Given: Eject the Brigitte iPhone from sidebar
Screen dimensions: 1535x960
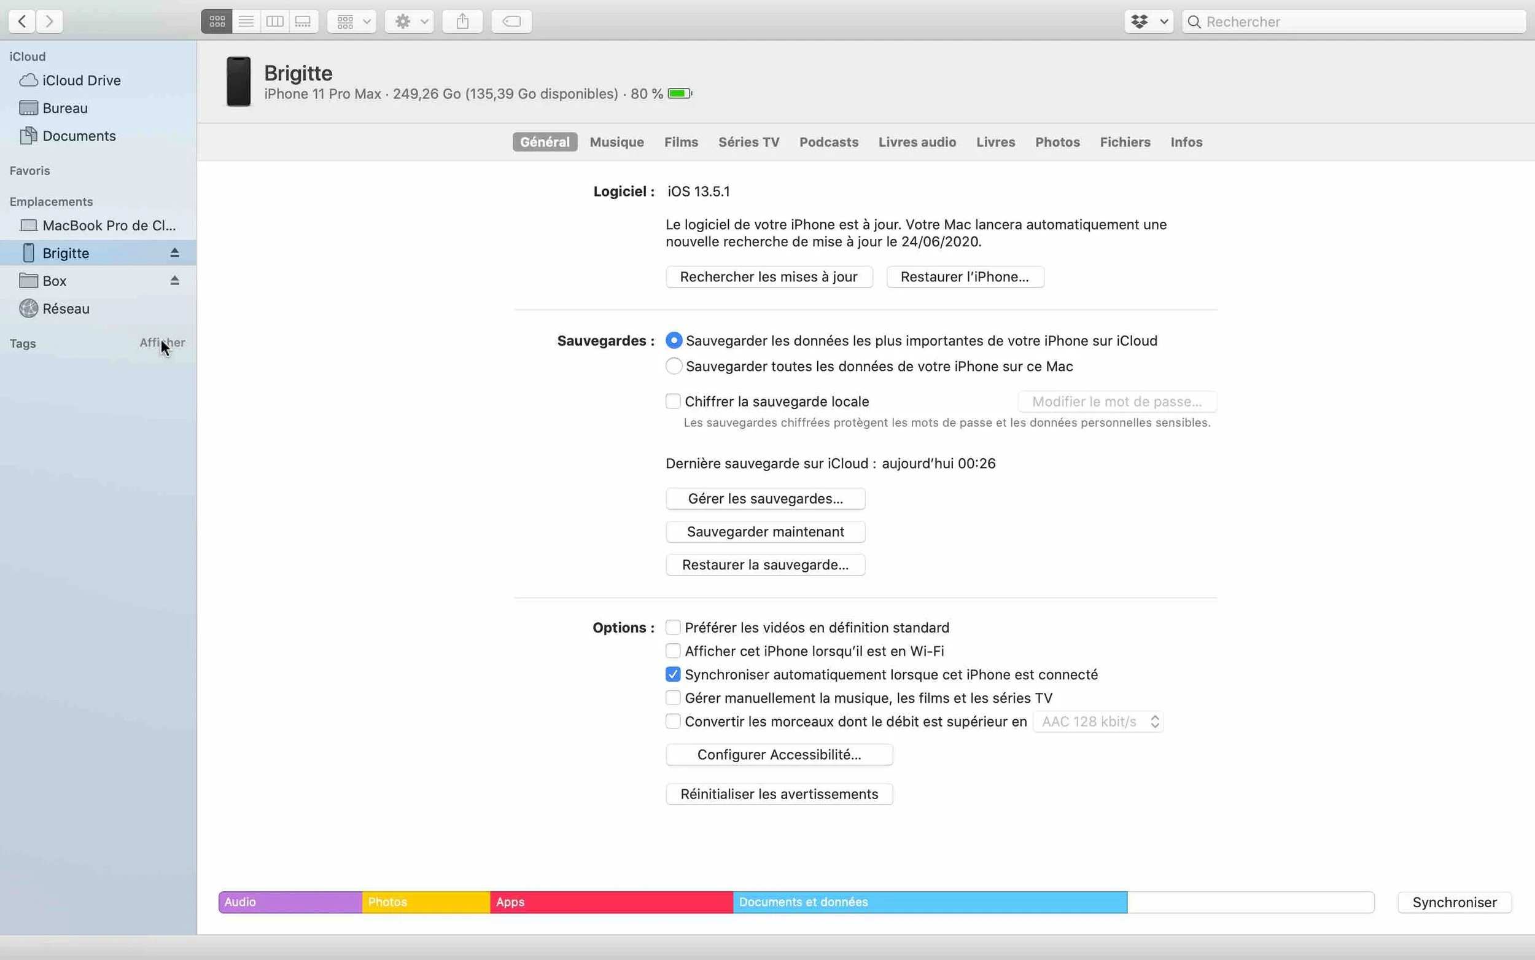Looking at the screenshot, I should (174, 252).
